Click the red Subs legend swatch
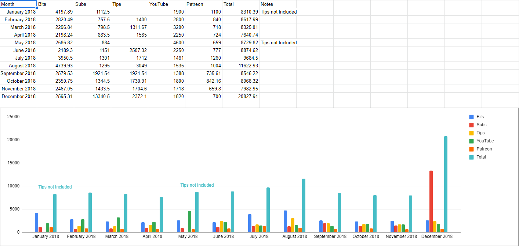The height and width of the screenshot is (246, 519). point(471,125)
